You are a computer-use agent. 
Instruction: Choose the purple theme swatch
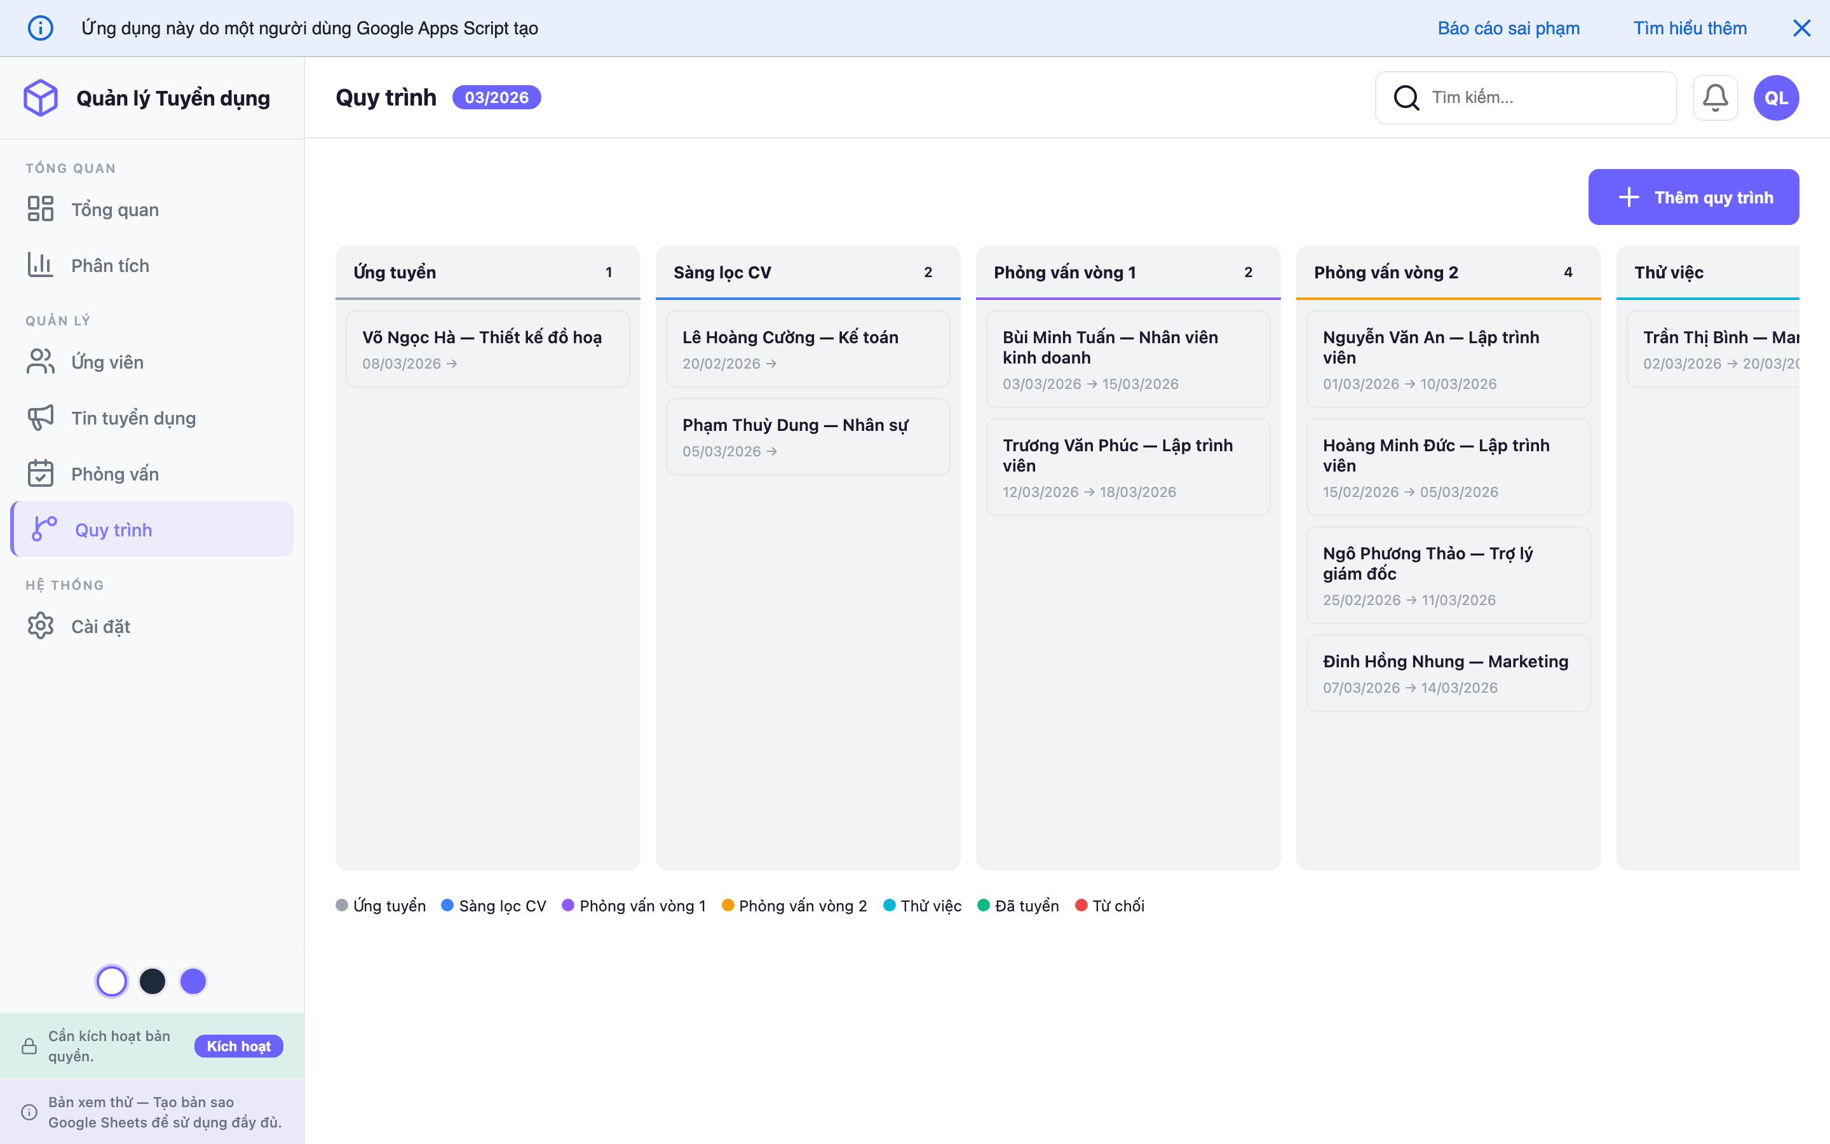click(193, 981)
